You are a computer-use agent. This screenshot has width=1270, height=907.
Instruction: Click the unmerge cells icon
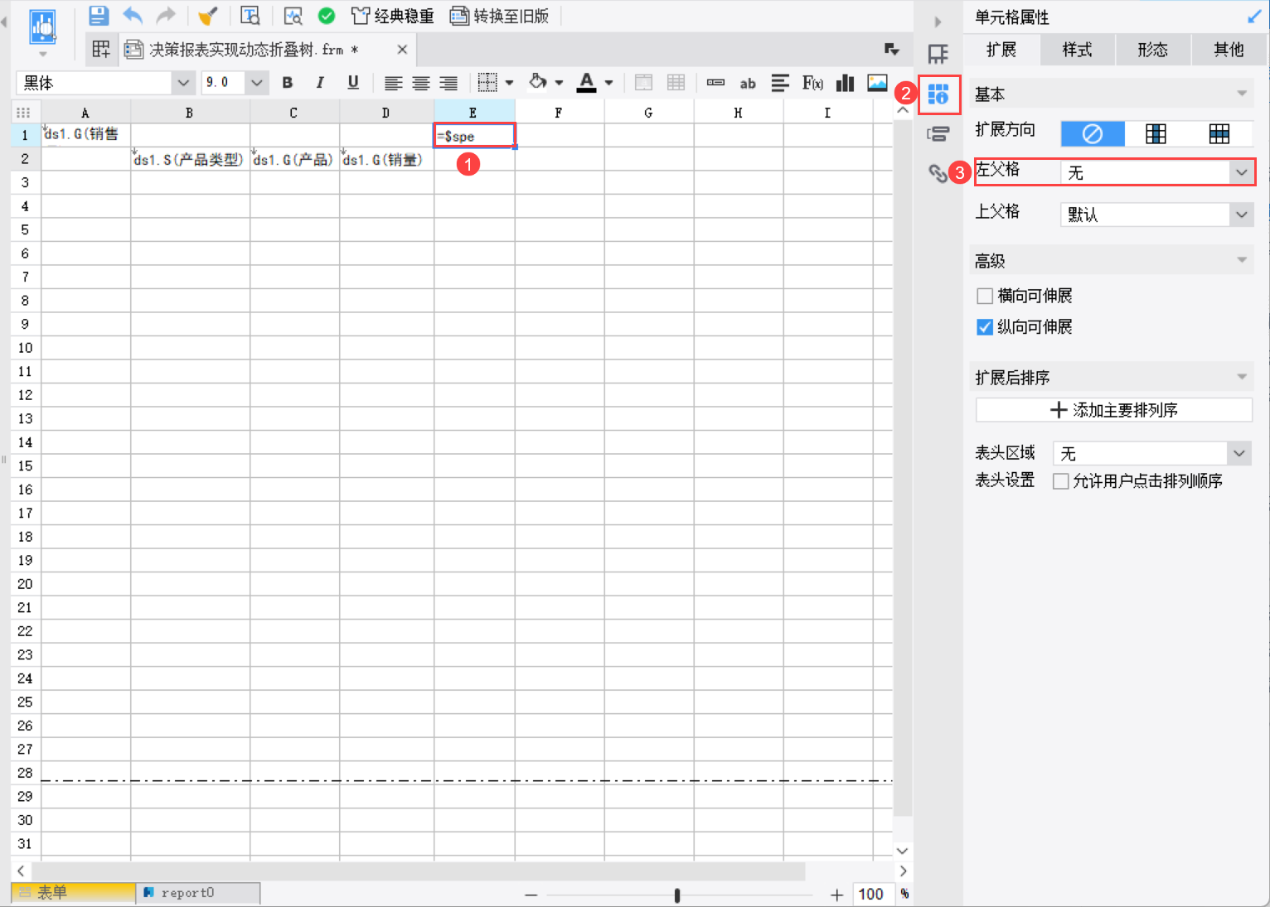click(x=676, y=83)
